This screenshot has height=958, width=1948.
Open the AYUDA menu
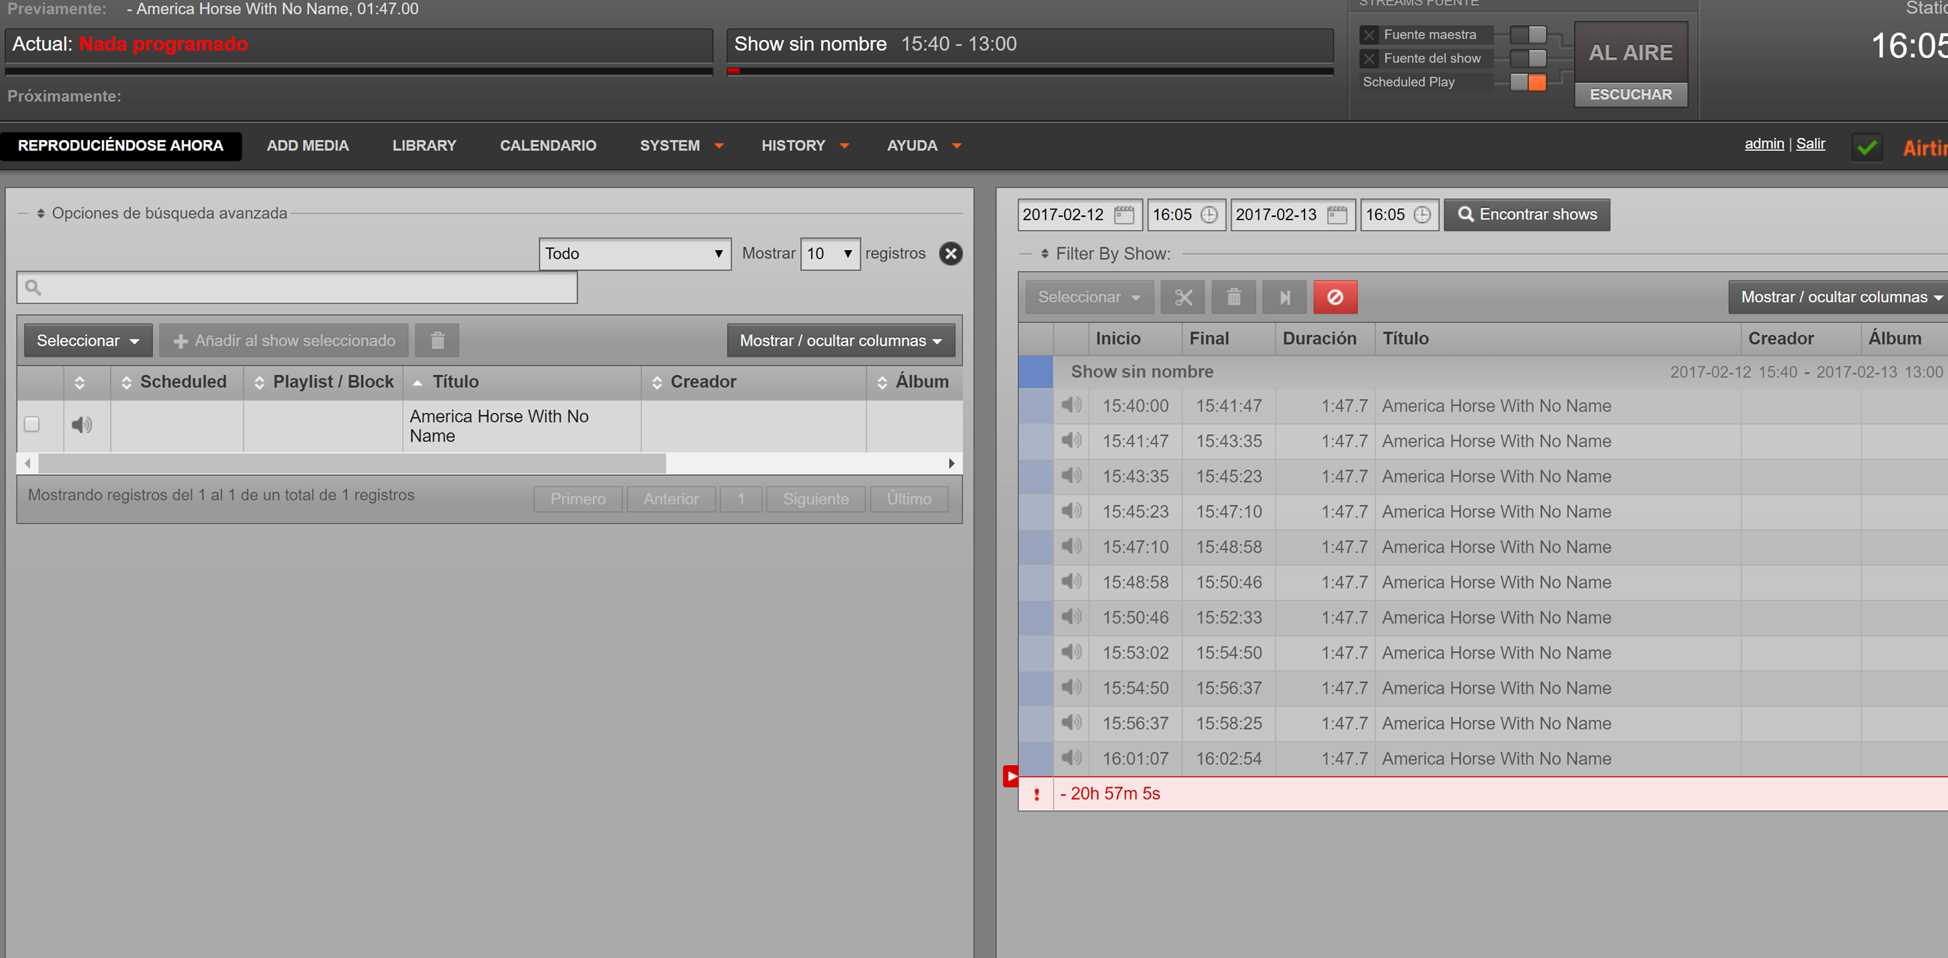(923, 146)
